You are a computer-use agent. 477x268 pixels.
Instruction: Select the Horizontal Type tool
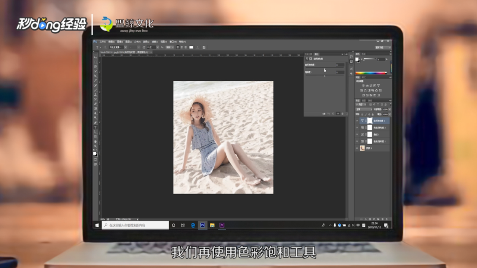coord(95,127)
